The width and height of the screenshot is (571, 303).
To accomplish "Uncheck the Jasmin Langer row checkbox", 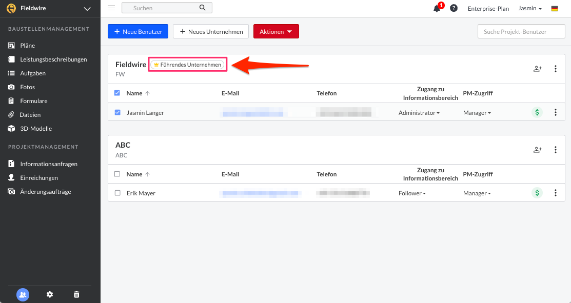I will (x=117, y=112).
